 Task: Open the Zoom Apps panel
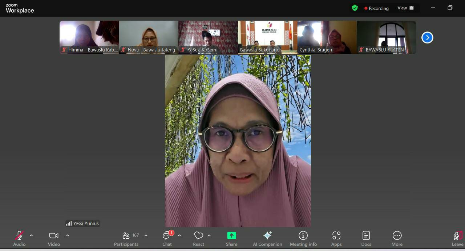pos(336,238)
